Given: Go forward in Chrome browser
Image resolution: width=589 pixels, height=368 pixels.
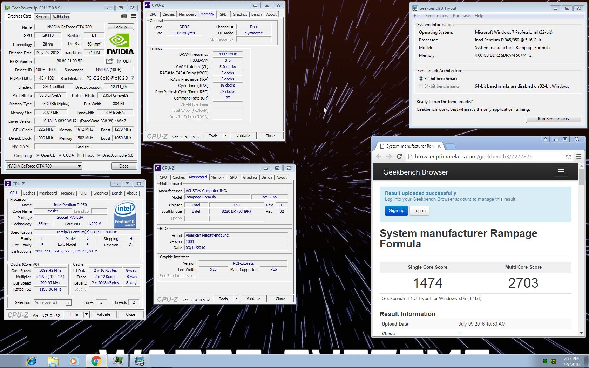Looking at the screenshot, I should click(x=389, y=157).
